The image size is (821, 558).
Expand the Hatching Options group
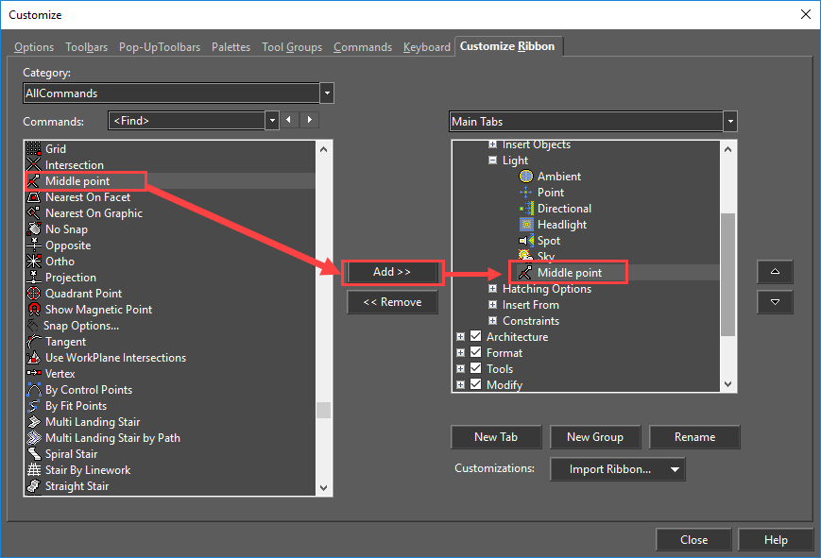[x=492, y=289]
